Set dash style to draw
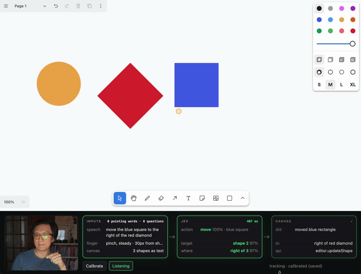 [319, 72]
